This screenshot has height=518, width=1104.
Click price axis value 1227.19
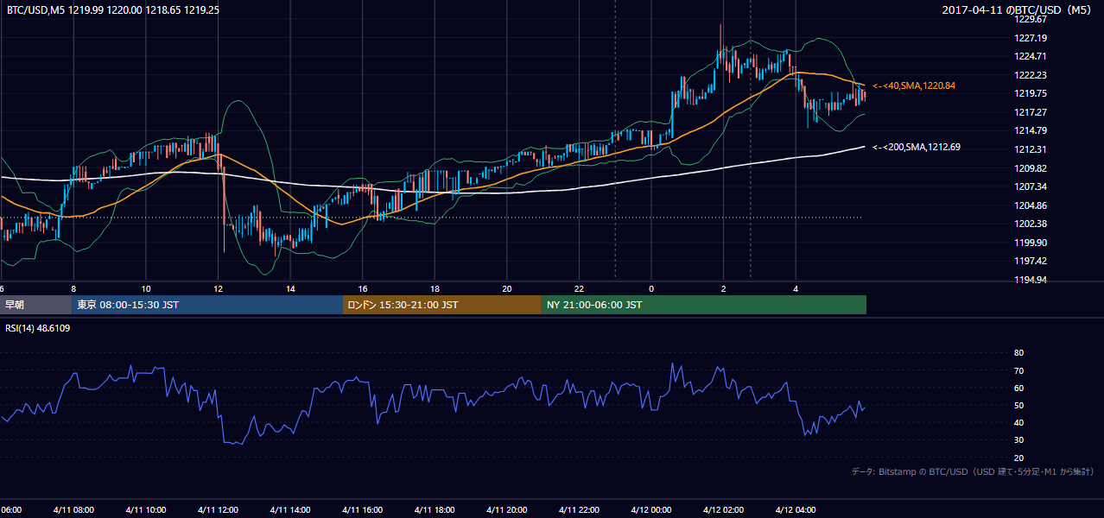tap(1031, 38)
